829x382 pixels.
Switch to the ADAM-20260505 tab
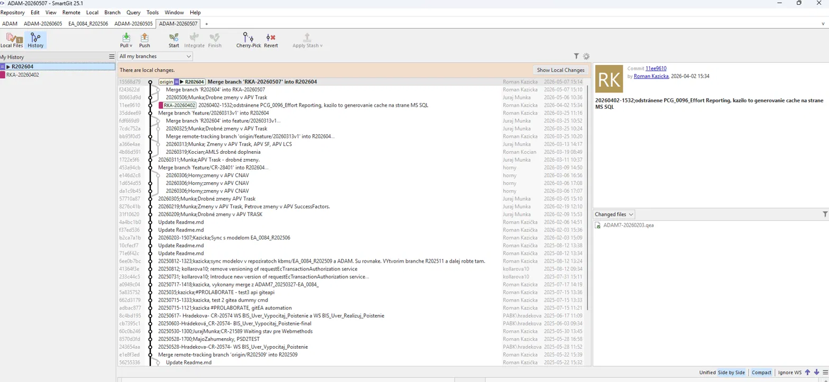click(x=134, y=24)
